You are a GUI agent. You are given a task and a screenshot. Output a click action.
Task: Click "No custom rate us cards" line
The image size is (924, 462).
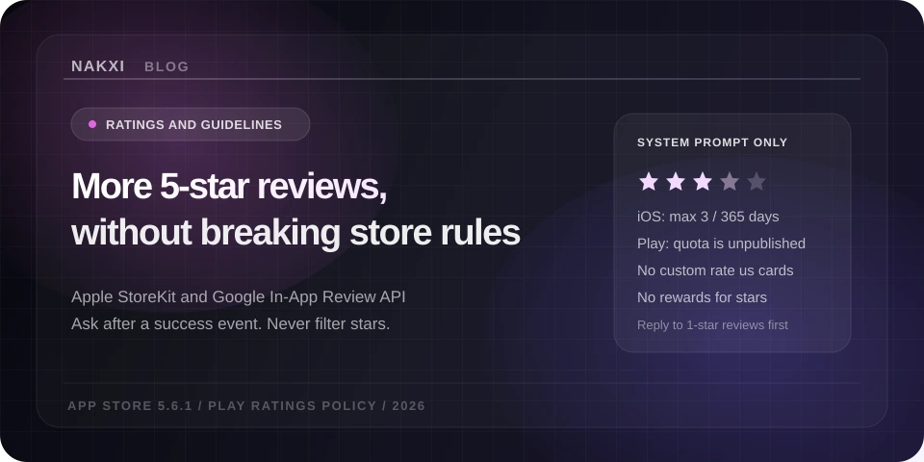point(715,270)
